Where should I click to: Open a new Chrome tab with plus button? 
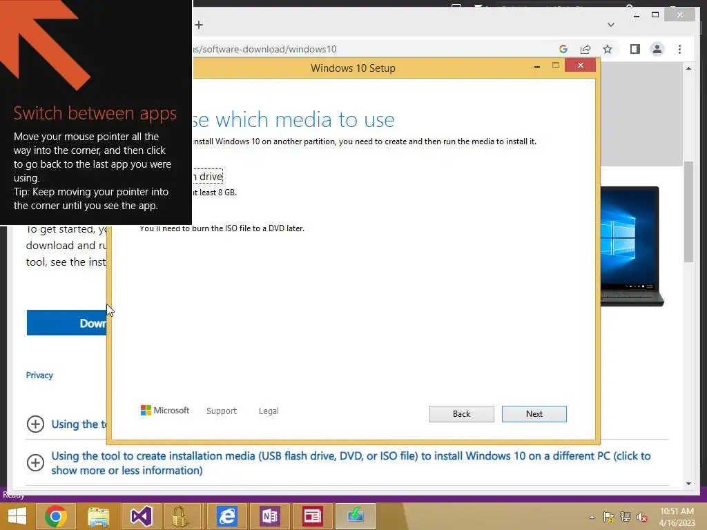click(x=199, y=26)
